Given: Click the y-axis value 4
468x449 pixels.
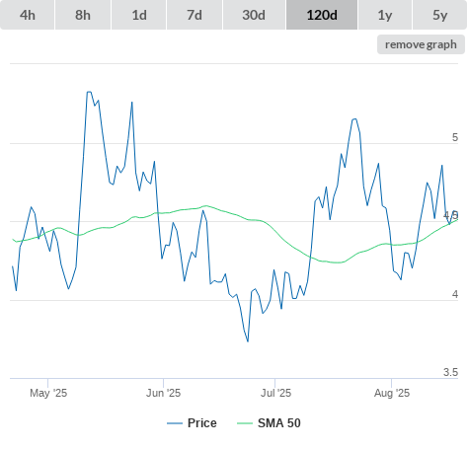Looking at the screenshot, I should point(455,294).
